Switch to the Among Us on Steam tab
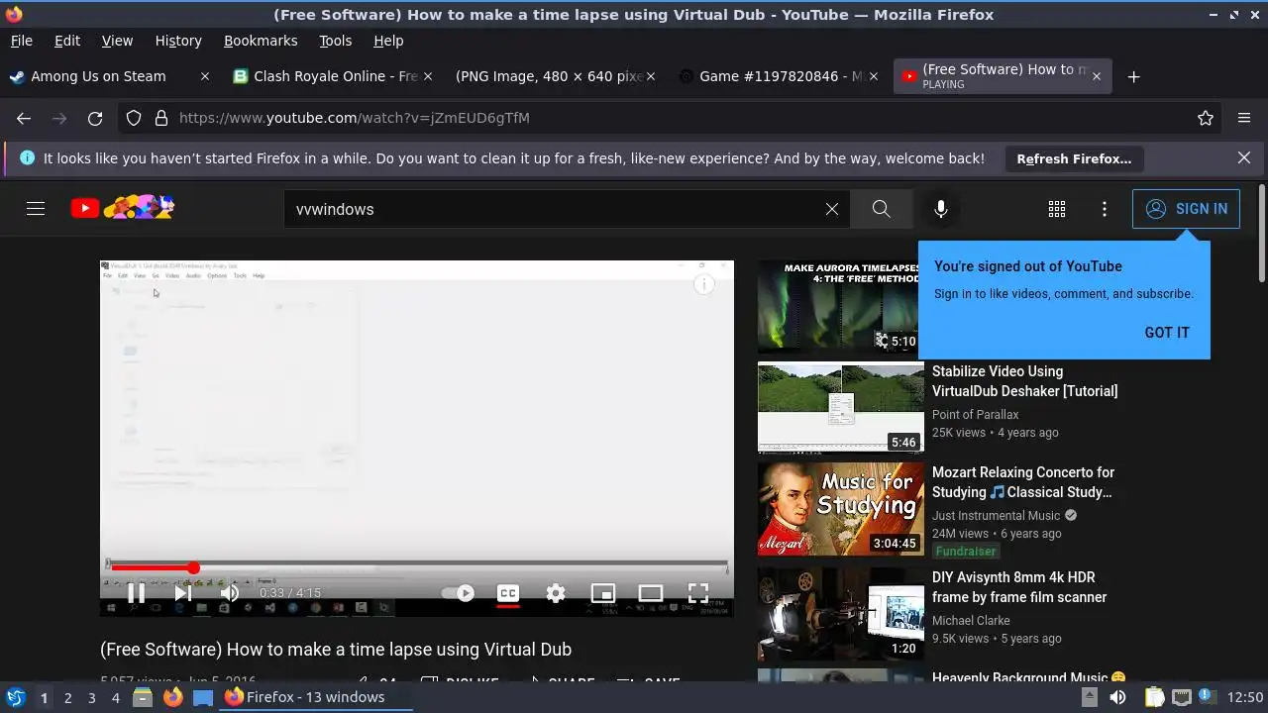1268x713 pixels. tap(109, 76)
